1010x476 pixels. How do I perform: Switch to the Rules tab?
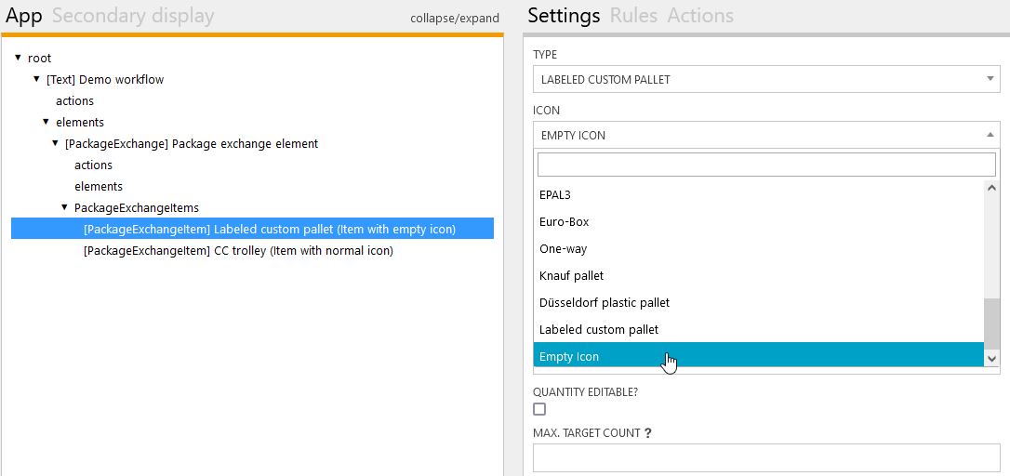tap(633, 16)
